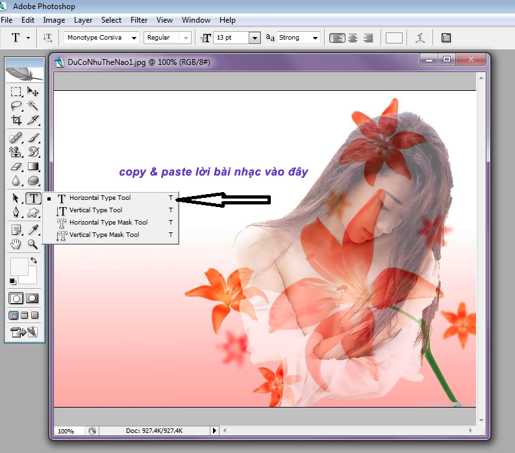Activate the Crop tool
The image size is (515, 453).
point(16,120)
